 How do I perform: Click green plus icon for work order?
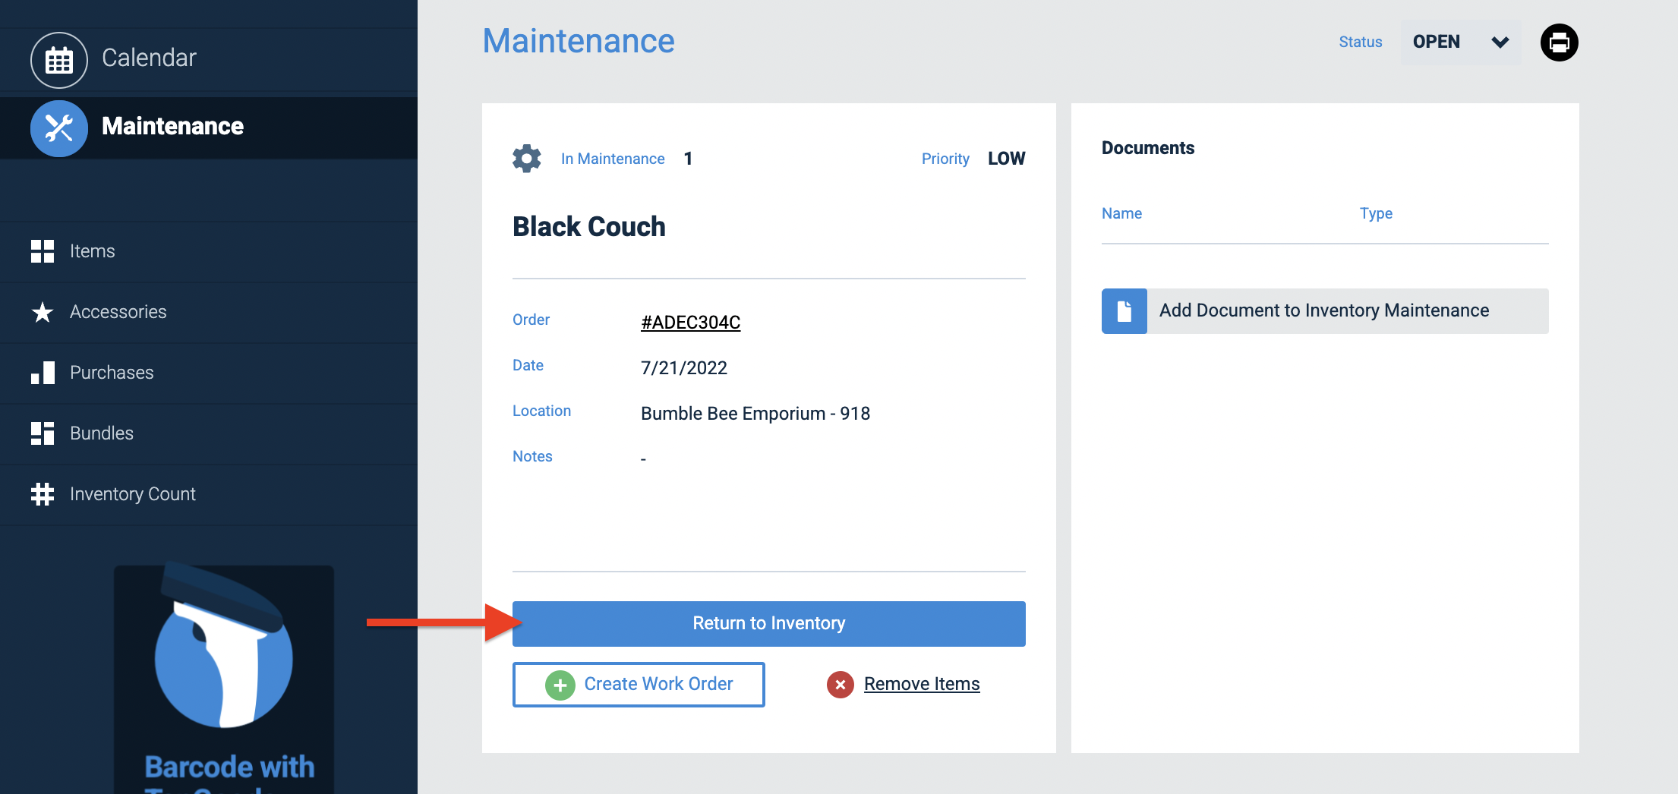(x=560, y=685)
